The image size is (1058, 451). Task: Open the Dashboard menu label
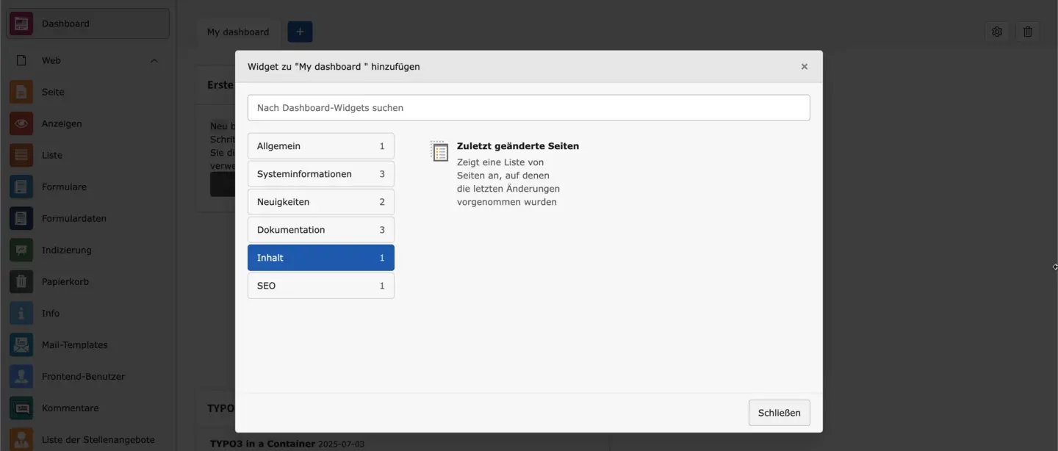pos(65,24)
